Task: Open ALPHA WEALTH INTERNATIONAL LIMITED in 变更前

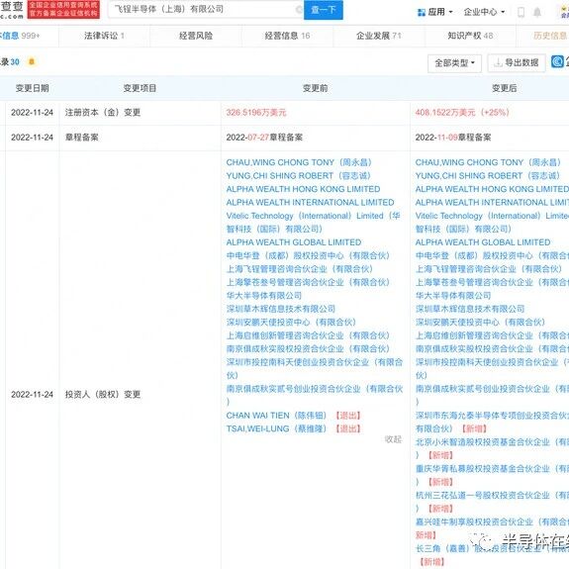Action: click(310, 202)
